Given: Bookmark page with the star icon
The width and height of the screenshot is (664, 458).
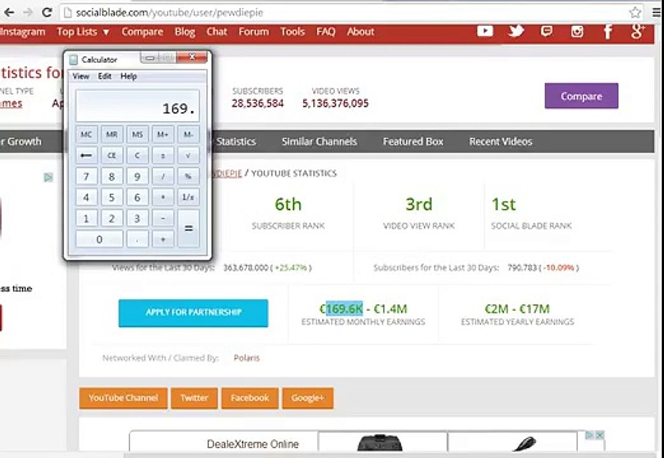Looking at the screenshot, I should [x=635, y=12].
